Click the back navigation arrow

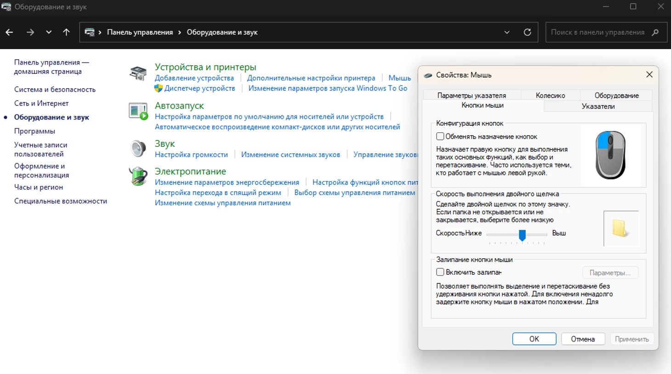pos(9,32)
